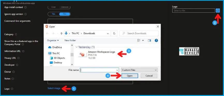Open the Organize menu

[53, 40]
